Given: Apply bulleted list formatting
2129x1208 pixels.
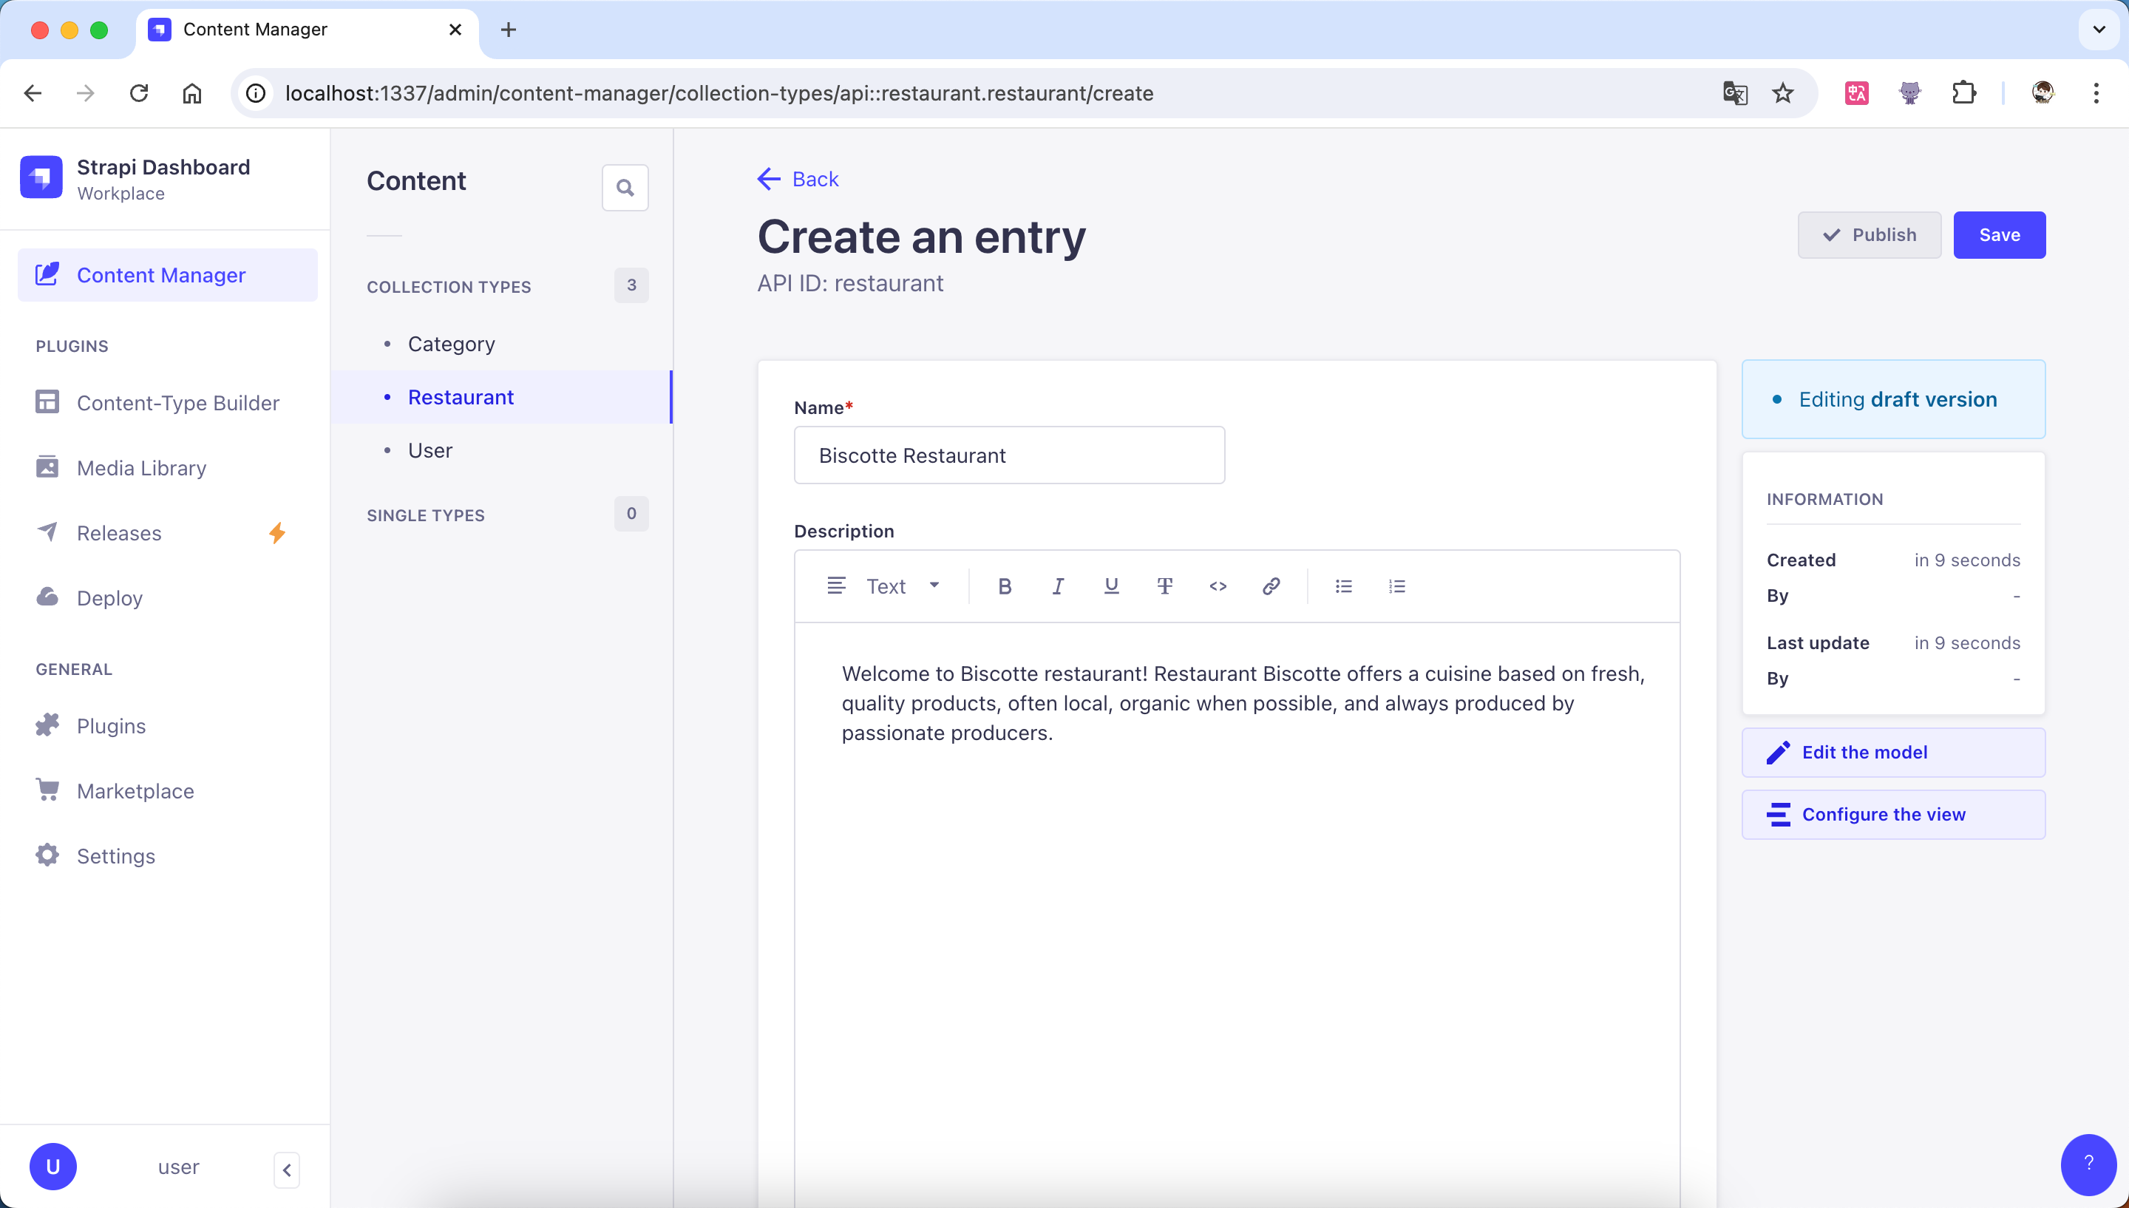Looking at the screenshot, I should (1344, 586).
